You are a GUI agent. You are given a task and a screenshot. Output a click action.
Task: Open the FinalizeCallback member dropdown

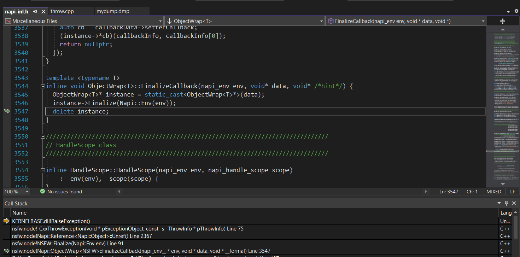click(x=483, y=21)
